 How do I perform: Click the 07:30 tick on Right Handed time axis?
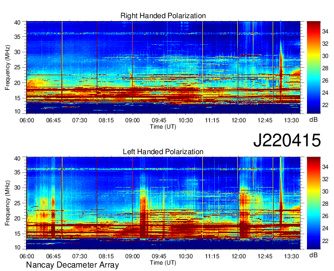coord(80,120)
